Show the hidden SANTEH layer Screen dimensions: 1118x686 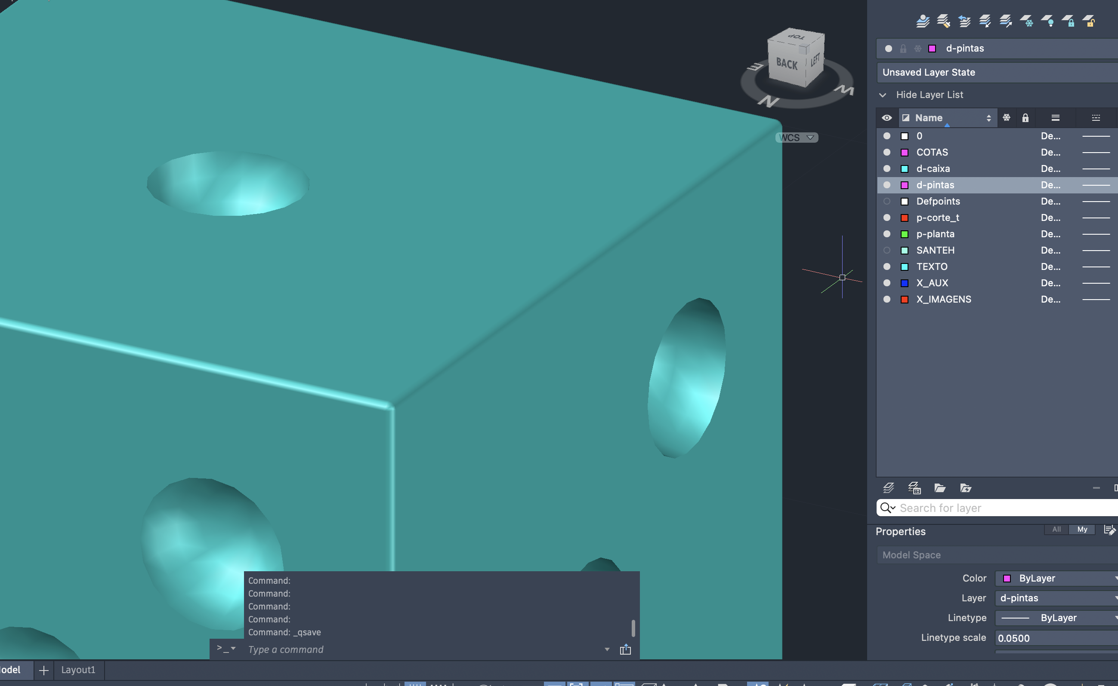point(886,250)
